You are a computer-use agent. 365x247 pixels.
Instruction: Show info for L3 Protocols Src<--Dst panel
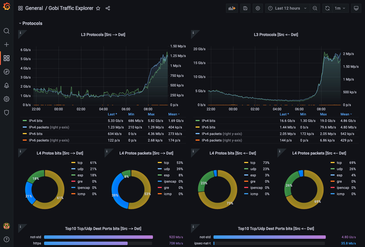pos(193,33)
